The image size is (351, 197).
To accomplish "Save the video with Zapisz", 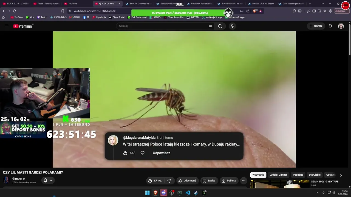I will tap(209, 181).
